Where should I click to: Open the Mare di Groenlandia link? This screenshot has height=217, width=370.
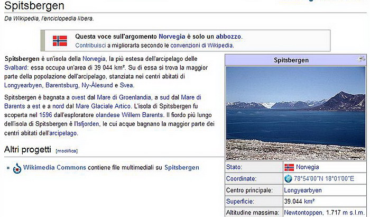(124, 97)
